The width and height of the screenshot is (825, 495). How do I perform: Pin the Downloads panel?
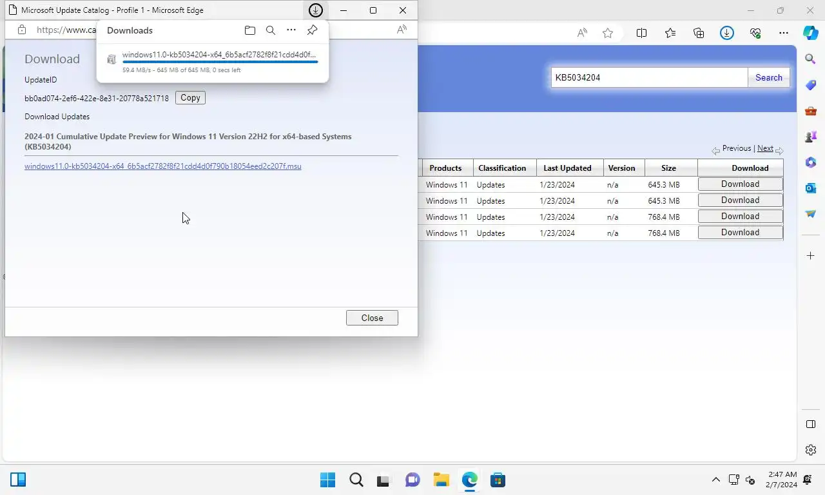tap(312, 30)
